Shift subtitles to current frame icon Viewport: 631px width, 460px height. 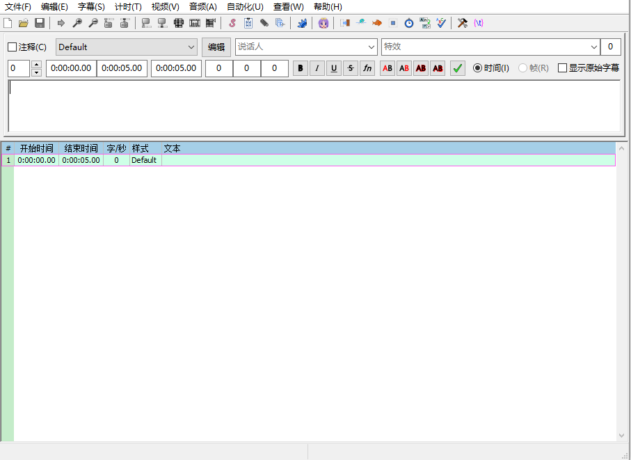pos(211,23)
